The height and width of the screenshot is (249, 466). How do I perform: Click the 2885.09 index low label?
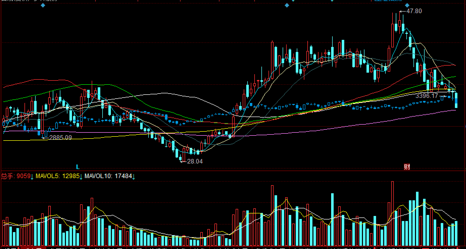[x=60, y=138]
